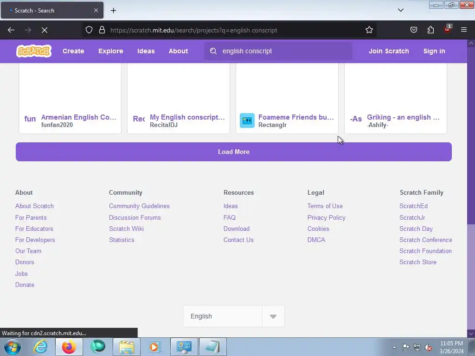Open the Action Center flag icon
This screenshot has height=356, width=475.
[405, 347]
